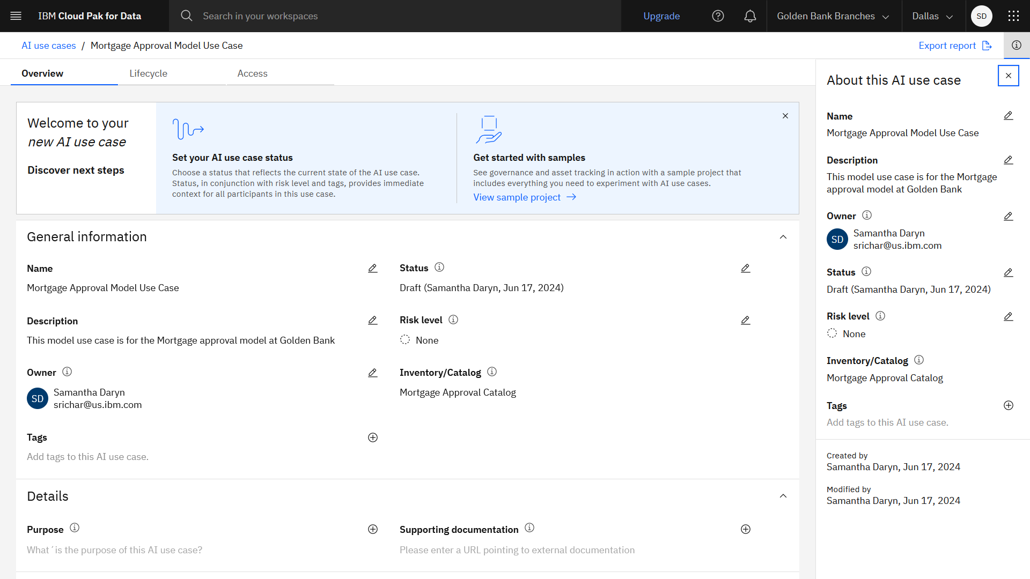Add Supporting documentation link

(x=746, y=529)
